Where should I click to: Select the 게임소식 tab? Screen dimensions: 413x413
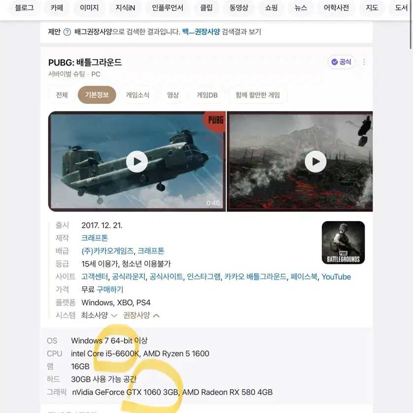(x=138, y=95)
